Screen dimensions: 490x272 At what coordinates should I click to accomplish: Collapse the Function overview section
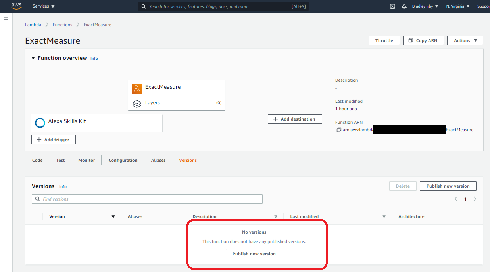(33, 58)
